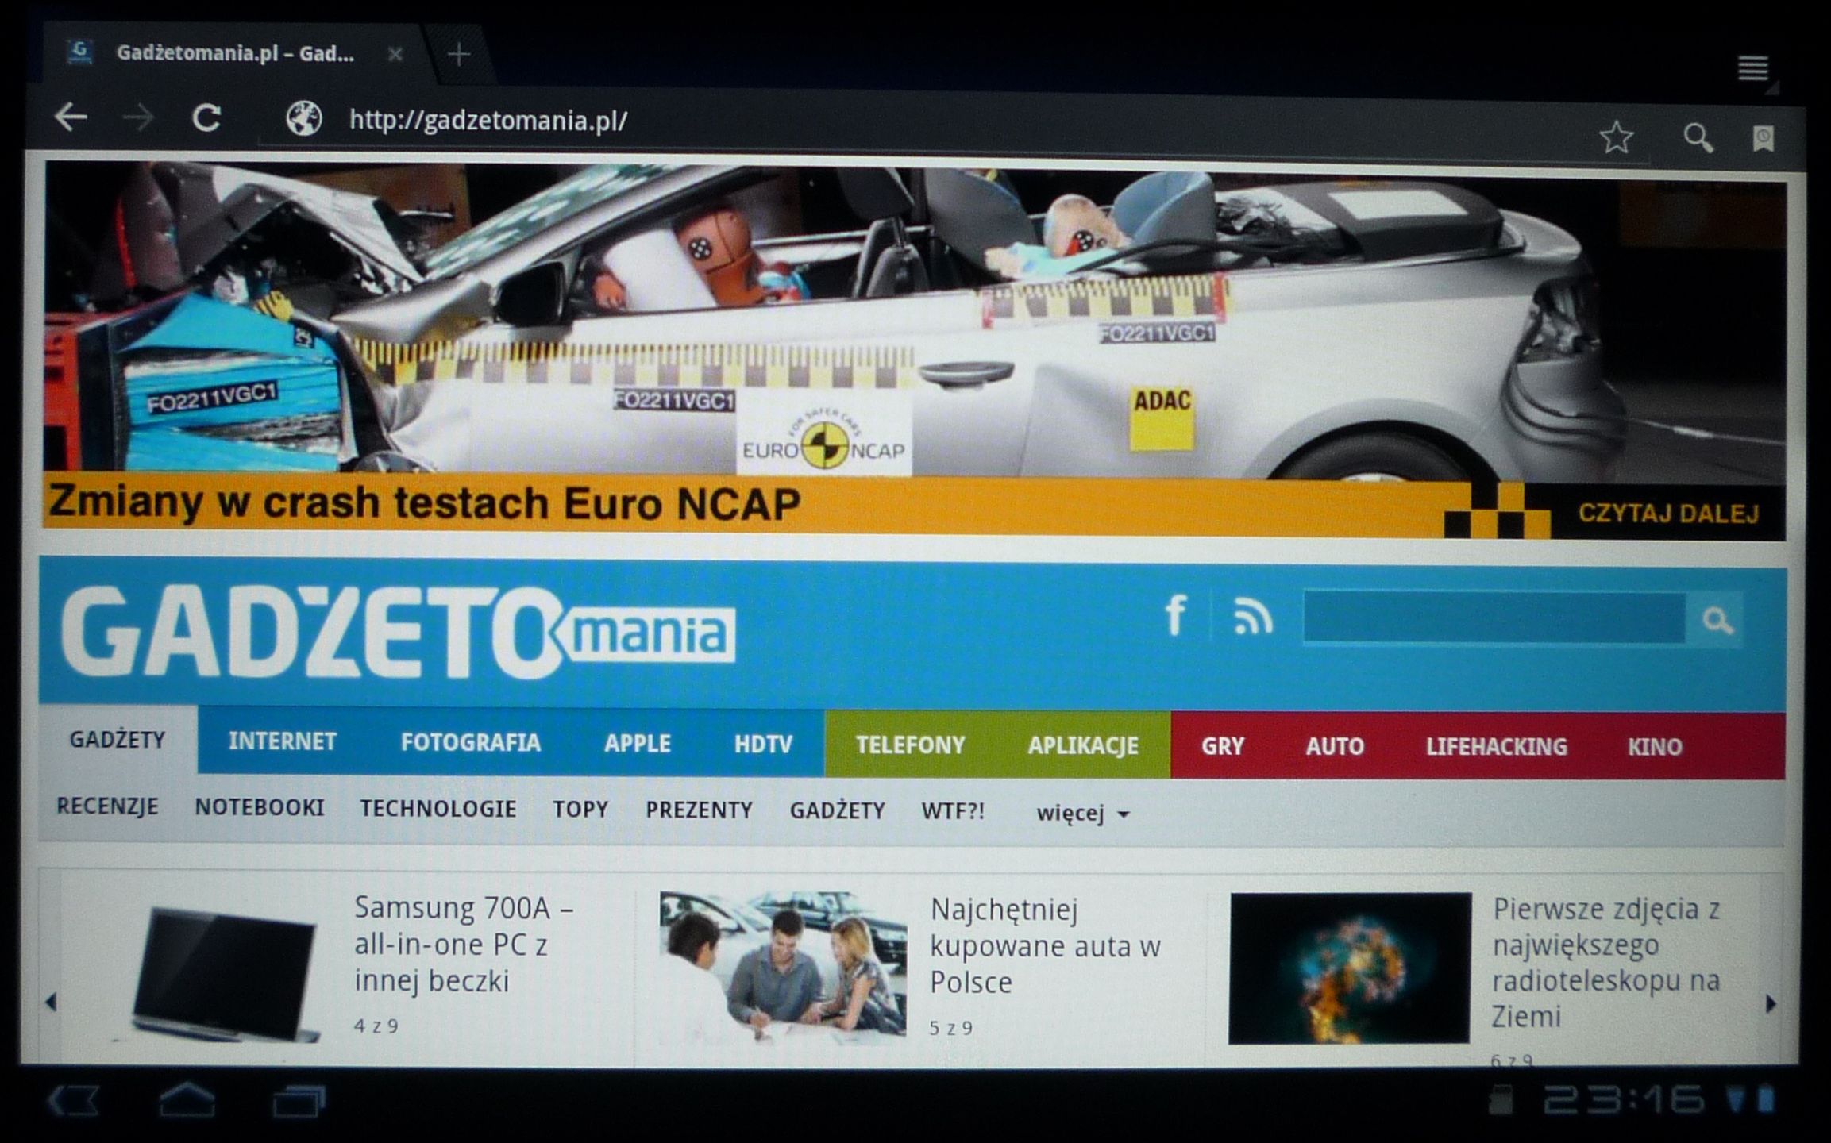Submit site search with magnifier button
Viewport: 1831px width, 1143px height.
1717,620
